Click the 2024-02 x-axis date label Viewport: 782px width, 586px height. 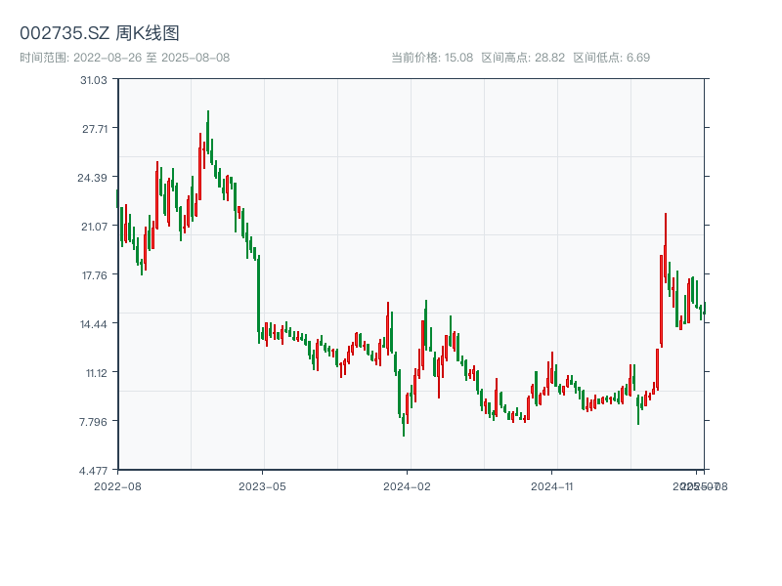(408, 485)
